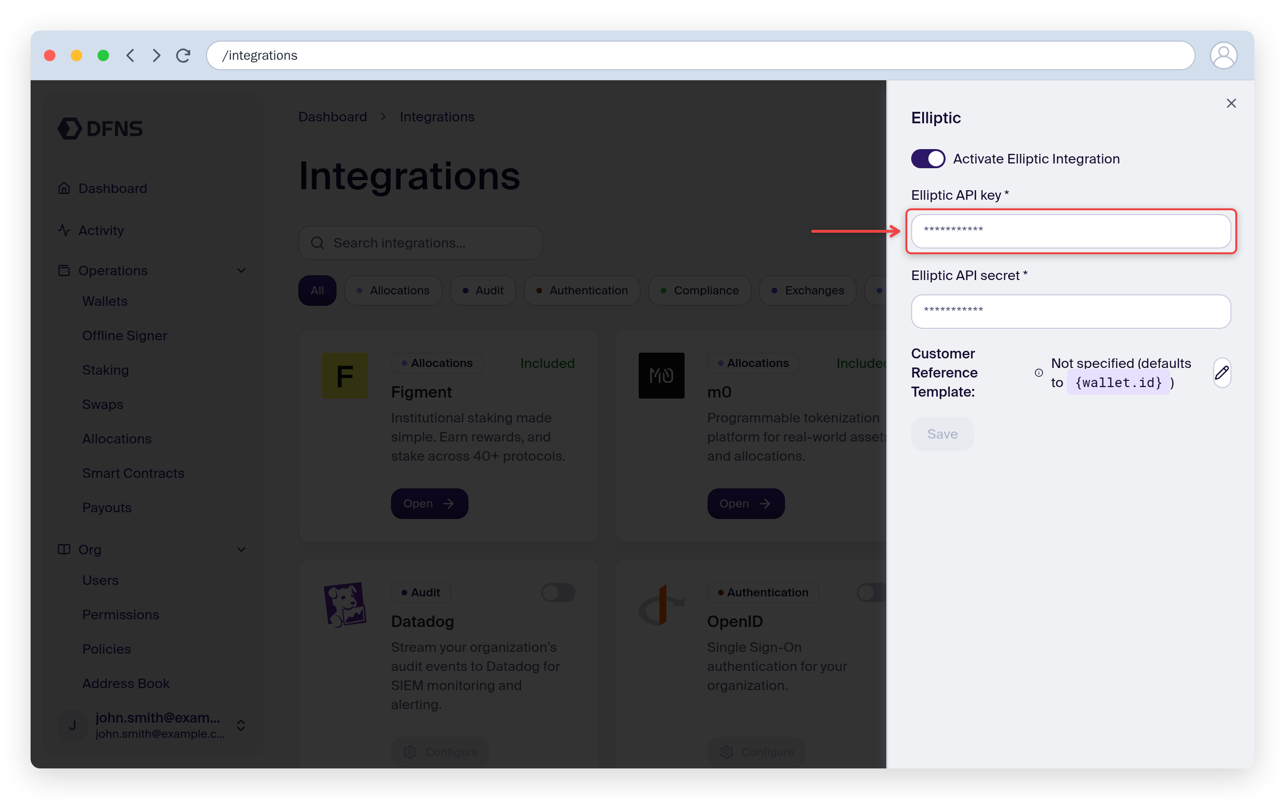Click the Org book icon
This screenshot has width=1285, height=799.
click(64, 550)
